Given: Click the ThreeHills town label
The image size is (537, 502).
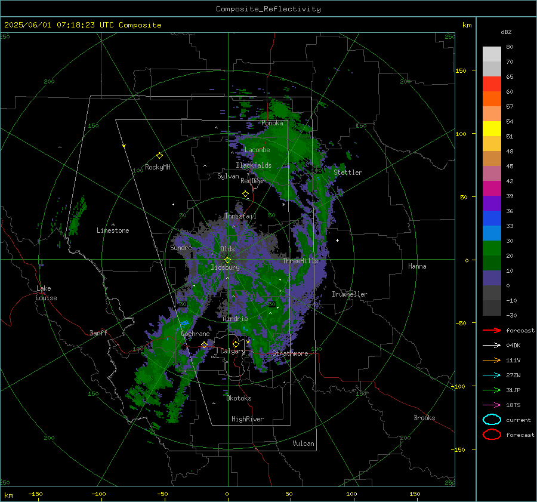Looking at the screenshot, I should 300,261.
